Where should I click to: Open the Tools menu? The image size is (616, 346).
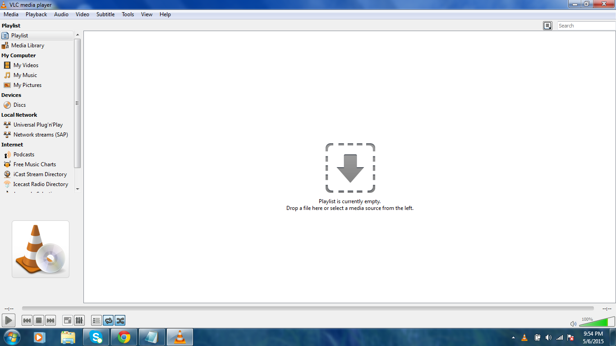(x=128, y=14)
